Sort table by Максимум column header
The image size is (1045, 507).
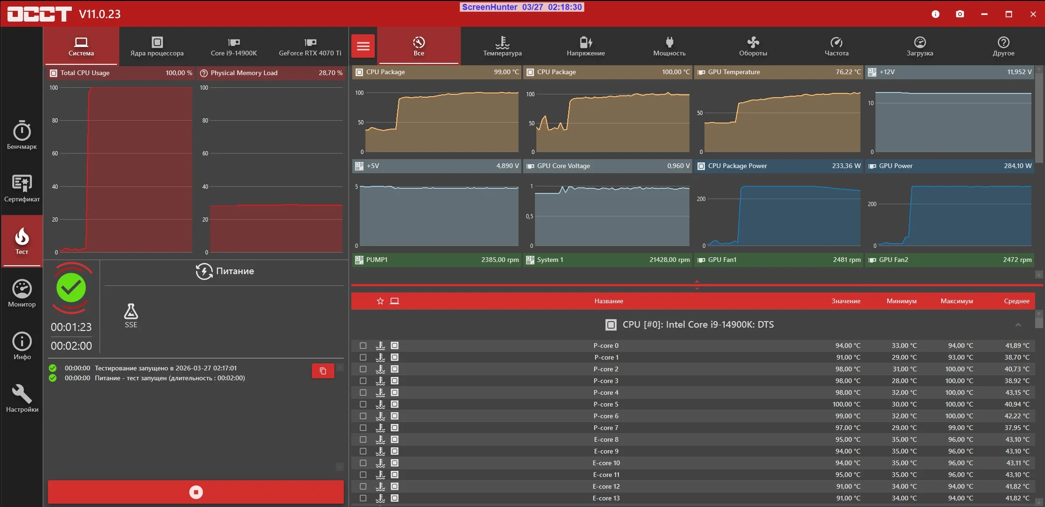pyautogui.click(x=956, y=301)
